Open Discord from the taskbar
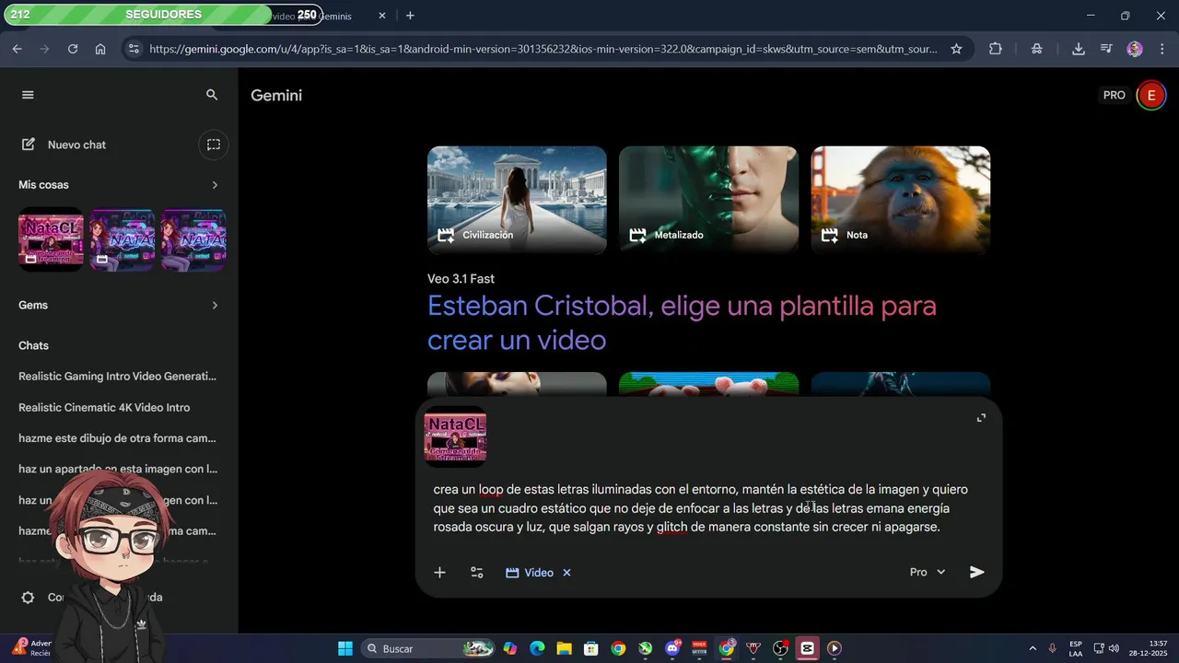Screen dimensions: 1179x663 672,648
